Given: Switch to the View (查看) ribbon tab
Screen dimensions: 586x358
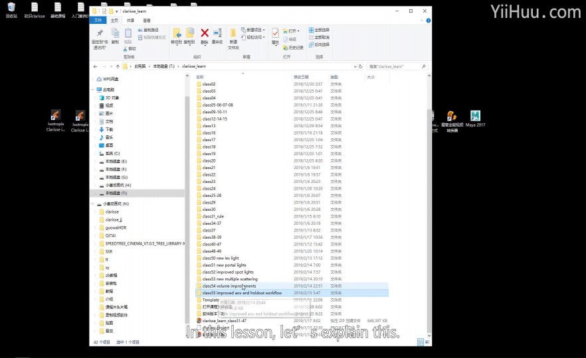Looking at the screenshot, I should pos(147,21).
